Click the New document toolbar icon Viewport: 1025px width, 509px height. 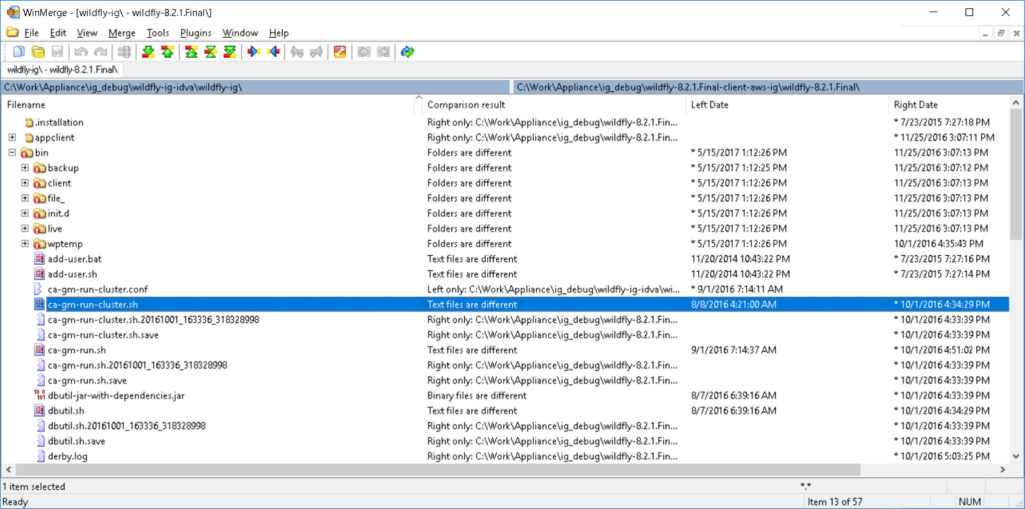(x=19, y=52)
